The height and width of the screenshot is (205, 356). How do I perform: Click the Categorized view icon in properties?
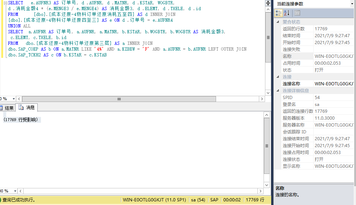pyautogui.click(x=278, y=13)
